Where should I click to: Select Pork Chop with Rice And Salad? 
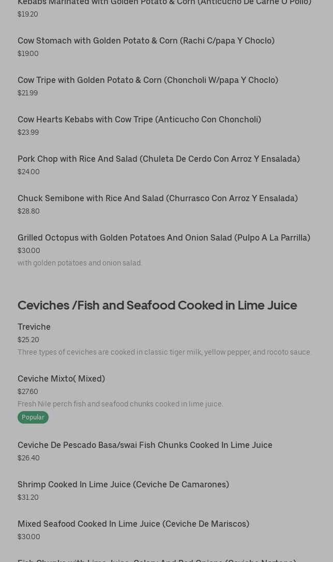click(158, 159)
